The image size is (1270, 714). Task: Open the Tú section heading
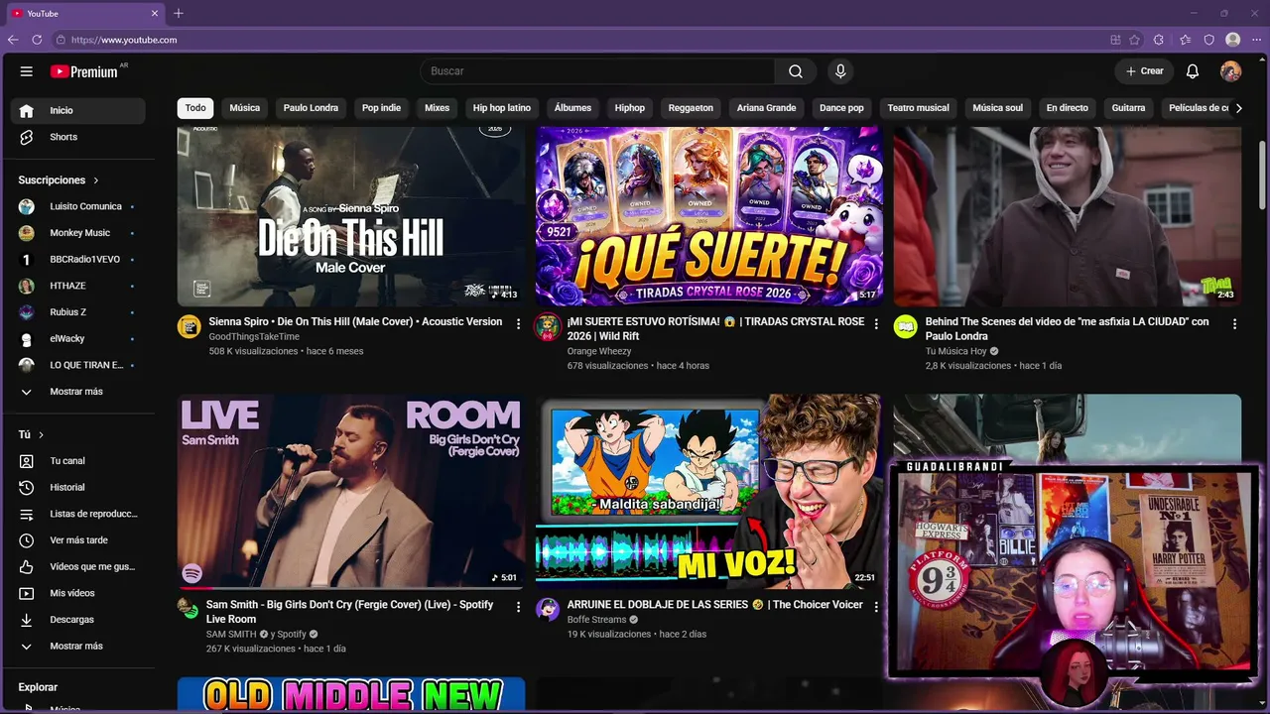31,434
